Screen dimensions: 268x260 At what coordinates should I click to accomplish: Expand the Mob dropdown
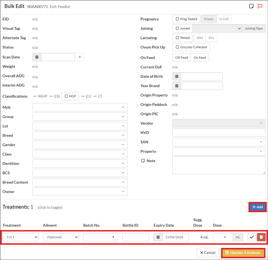point(80,107)
